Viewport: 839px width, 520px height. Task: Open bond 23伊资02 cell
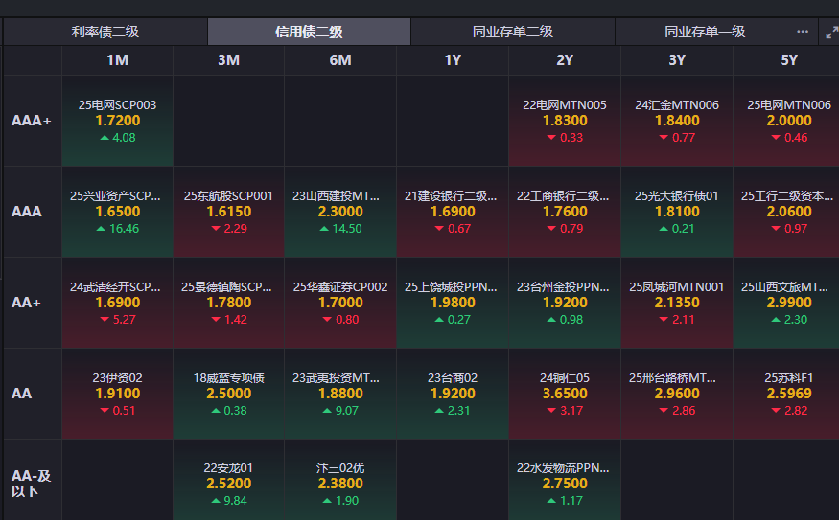[117, 394]
